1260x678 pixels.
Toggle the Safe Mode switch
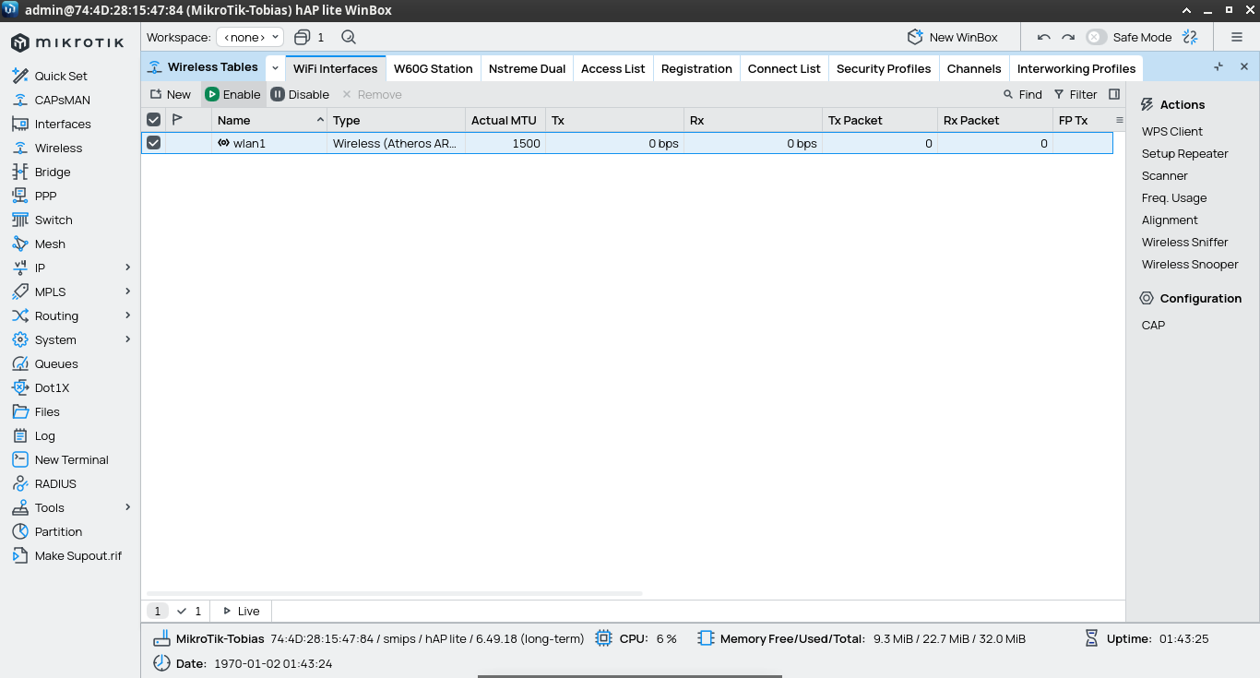click(x=1096, y=38)
